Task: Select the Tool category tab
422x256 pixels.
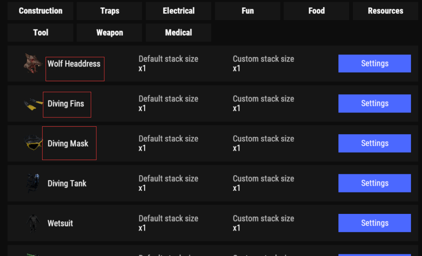Action: coord(41,33)
